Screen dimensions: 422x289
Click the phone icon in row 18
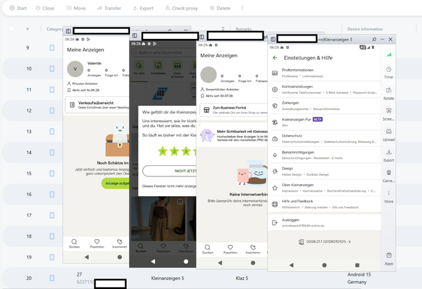tap(51, 236)
